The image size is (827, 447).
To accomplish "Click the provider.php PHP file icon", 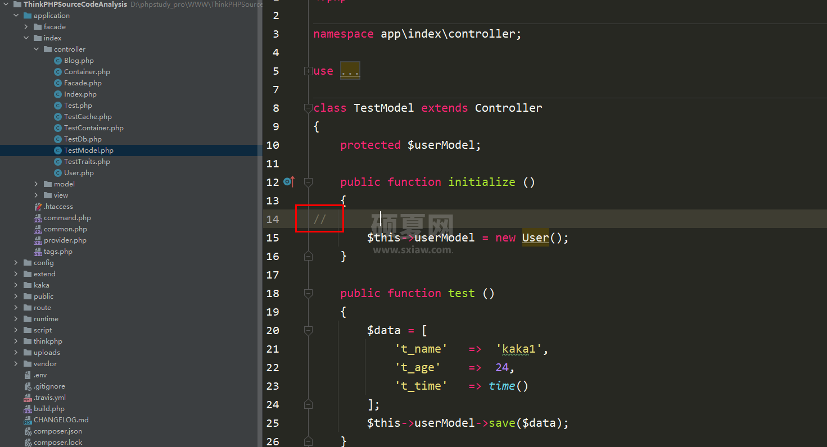I will click(38, 240).
